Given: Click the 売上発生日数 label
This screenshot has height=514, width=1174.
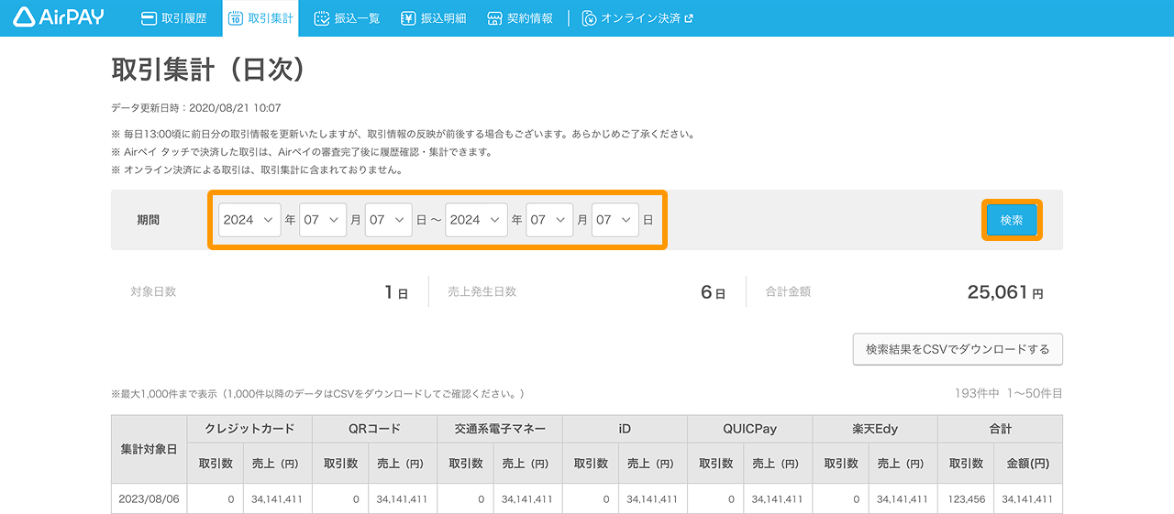Looking at the screenshot, I should click(482, 291).
